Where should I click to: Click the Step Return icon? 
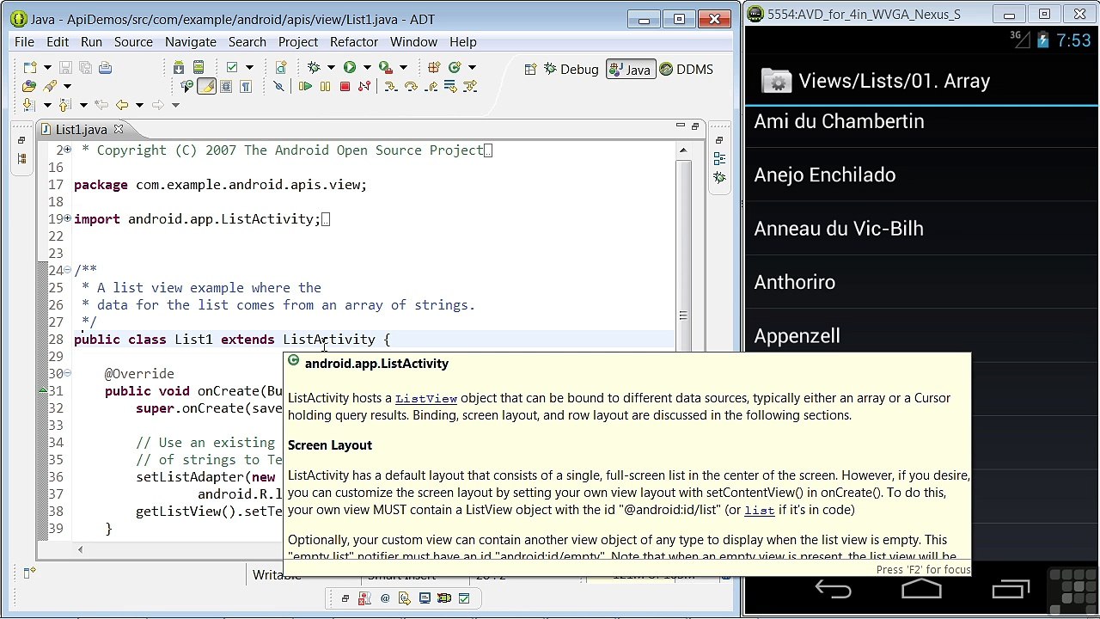coord(431,87)
